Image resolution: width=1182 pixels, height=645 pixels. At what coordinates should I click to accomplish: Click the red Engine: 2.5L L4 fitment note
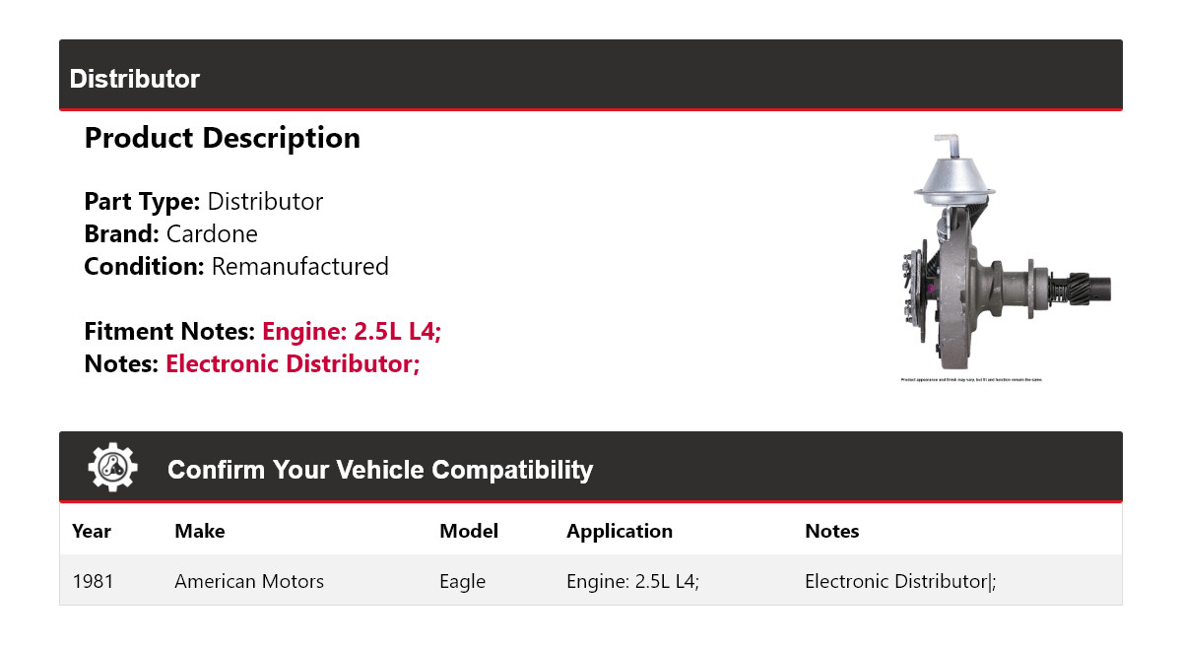352,332
